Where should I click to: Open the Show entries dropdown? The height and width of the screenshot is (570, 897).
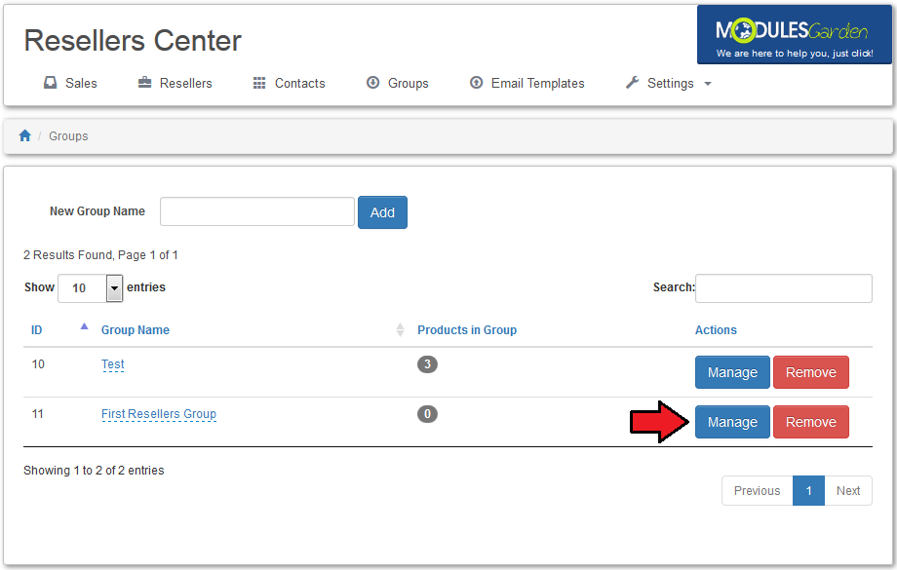91,288
